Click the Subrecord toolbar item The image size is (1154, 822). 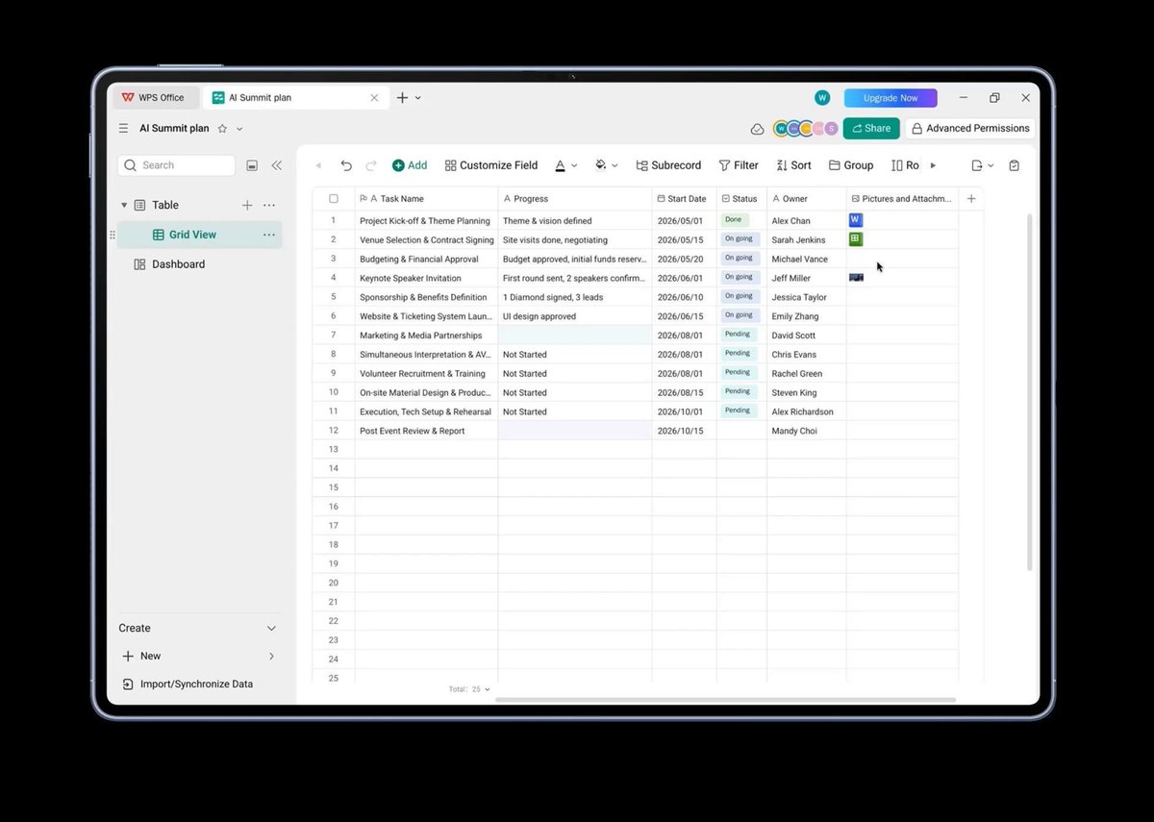click(x=668, y=165)
